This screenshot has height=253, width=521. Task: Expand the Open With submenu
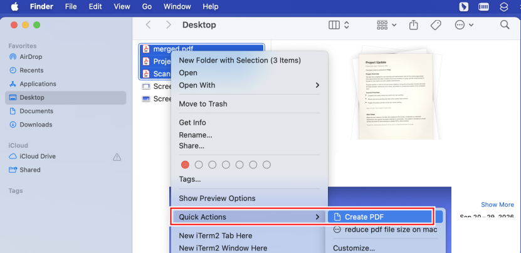coord(249,85)
